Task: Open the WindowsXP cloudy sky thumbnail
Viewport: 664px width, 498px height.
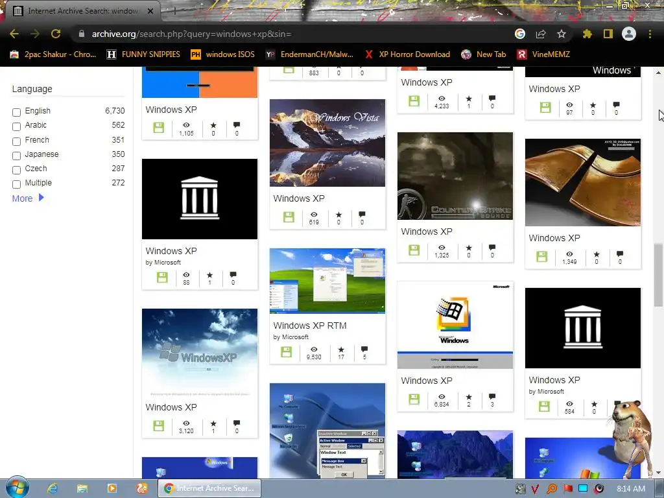Action: 200,353
